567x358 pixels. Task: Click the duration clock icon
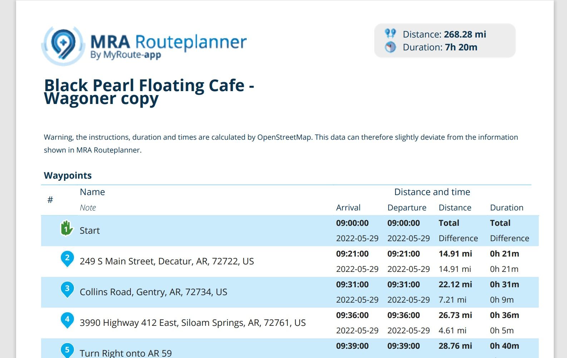coord(390,47)
